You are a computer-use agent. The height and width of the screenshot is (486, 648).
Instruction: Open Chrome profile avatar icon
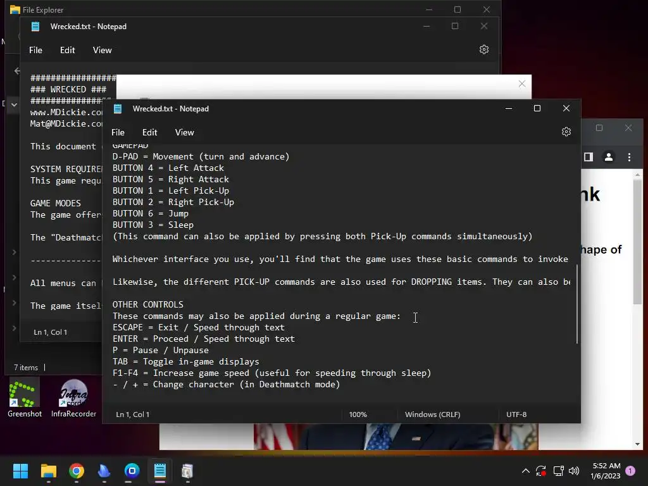(x=609, y=157)
